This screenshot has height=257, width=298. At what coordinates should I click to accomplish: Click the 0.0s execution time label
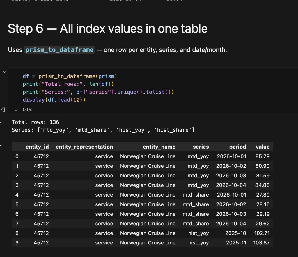tap(28, 110)
